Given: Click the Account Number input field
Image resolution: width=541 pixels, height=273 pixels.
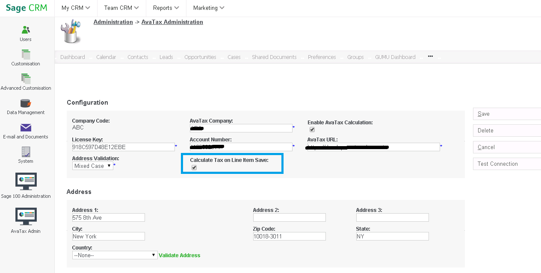Looking at the screenshot, I should [x=241, y=147].
